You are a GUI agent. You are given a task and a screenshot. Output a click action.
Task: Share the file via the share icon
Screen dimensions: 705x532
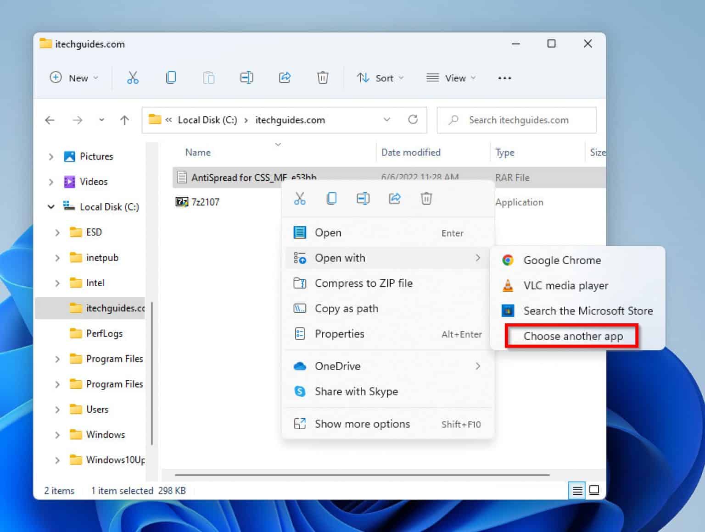coord(394,199)
